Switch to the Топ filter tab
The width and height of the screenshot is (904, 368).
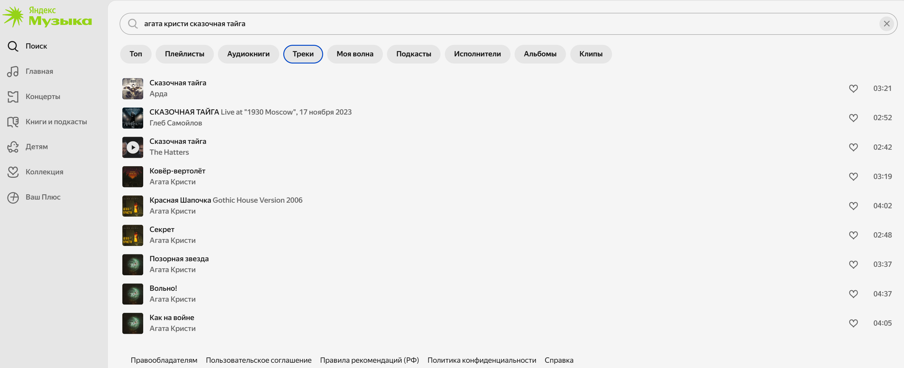[x=136, y=54]
